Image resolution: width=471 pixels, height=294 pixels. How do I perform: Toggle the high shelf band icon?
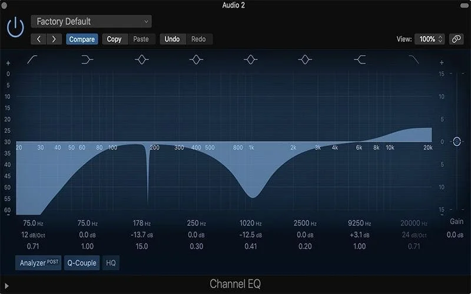point(360,60)
